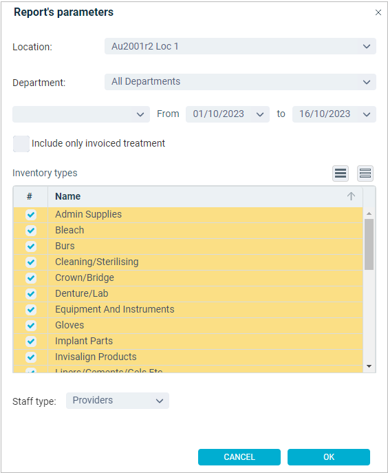Click scrollbar up arrow in inventory list

point(369,213)
